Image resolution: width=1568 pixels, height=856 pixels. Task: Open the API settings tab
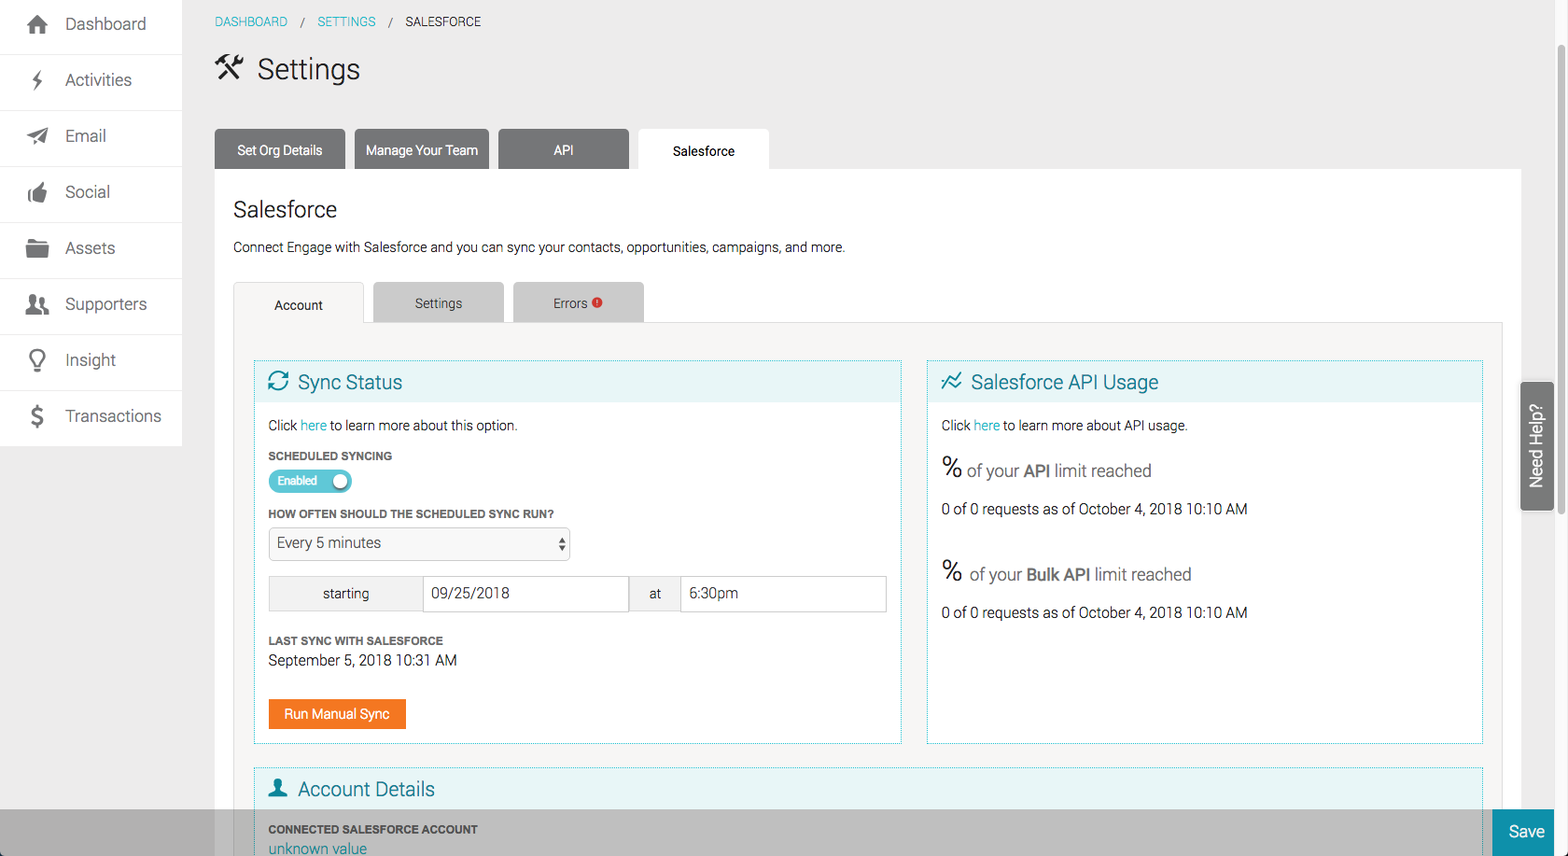click(x=564, y=149)
